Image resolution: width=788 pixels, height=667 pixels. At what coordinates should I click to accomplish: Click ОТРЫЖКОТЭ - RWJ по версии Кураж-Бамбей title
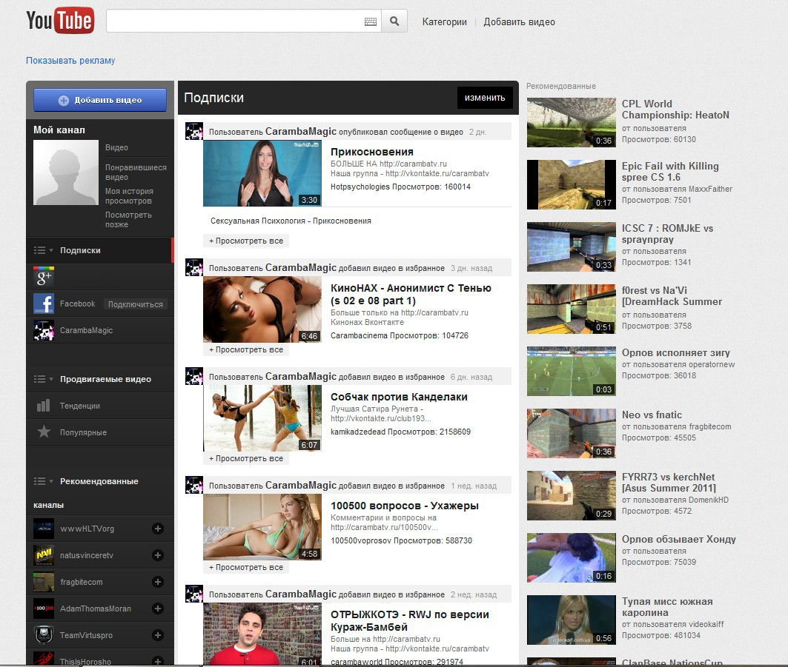[410, 621]
